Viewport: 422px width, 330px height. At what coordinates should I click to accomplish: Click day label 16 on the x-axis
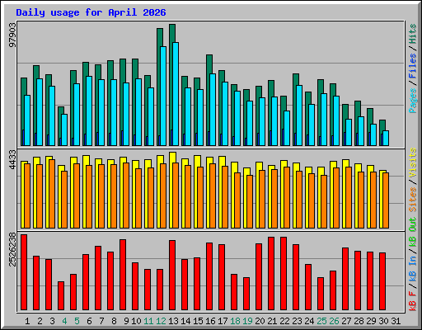(x=210, y=321)
